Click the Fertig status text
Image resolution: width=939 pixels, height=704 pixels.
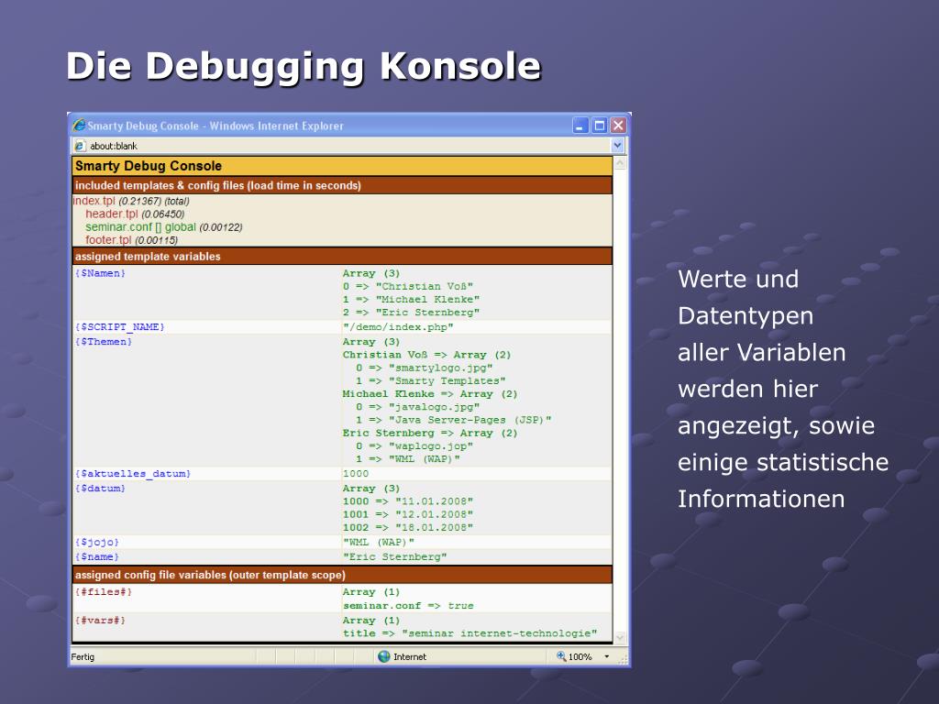(x=83, y=656)
